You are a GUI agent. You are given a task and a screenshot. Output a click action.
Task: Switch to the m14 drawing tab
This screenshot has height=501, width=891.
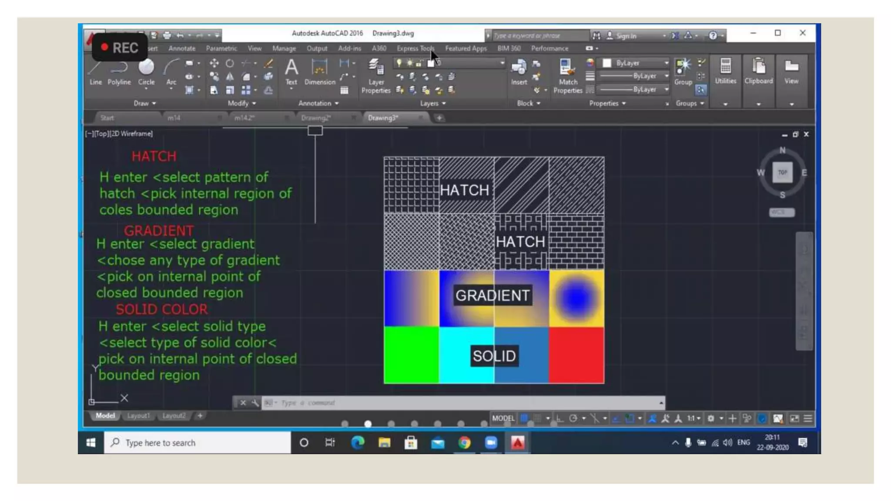pyautogui.click(x=174, y=118)
